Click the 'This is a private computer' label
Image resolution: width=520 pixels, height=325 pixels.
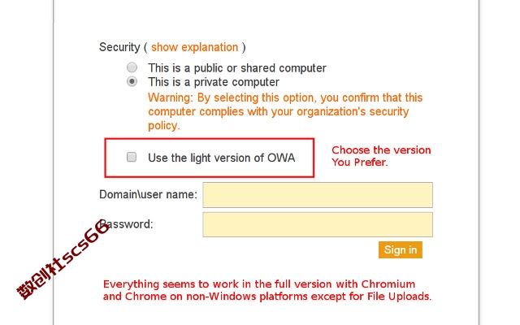214,82
